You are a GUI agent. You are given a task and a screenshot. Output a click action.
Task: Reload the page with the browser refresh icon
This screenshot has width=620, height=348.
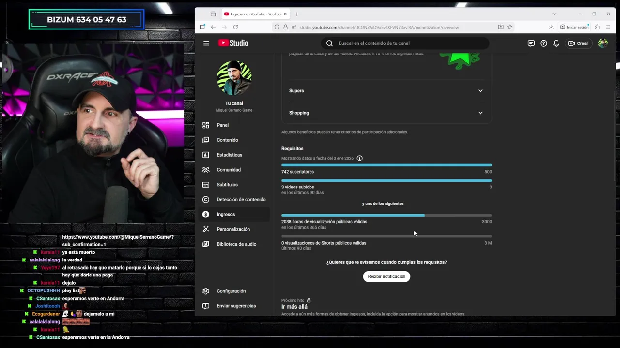[x=235, y=27]
